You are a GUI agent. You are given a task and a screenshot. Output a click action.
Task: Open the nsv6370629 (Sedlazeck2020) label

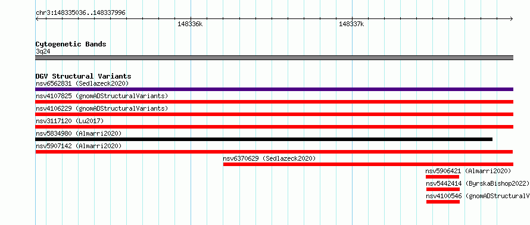click(x=269, y=158)
